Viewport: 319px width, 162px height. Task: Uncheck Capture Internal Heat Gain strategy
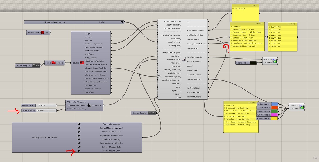[79, 136]
